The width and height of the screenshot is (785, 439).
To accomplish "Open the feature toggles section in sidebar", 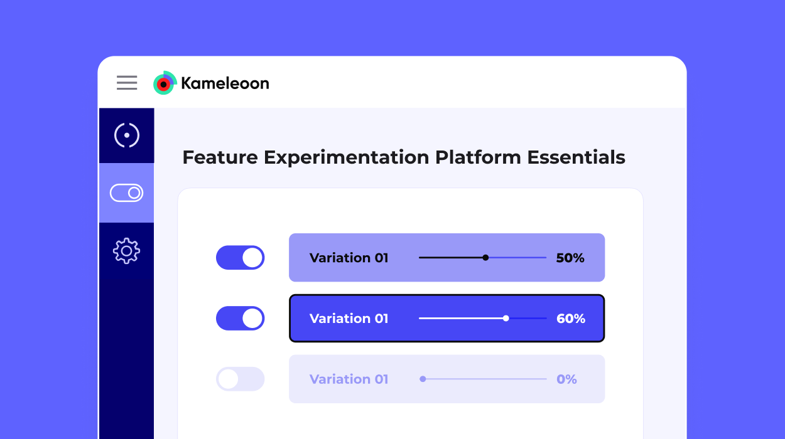I will click(126, 193).
